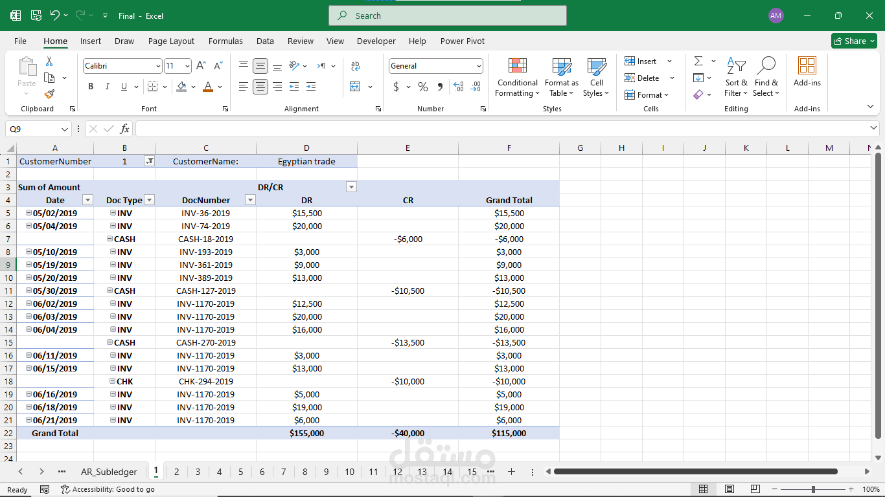Image resolution: width=885 pixels, height=497 pixels.
Task: Click the Decrease Decimal icon
Action: tap(476, 87)
